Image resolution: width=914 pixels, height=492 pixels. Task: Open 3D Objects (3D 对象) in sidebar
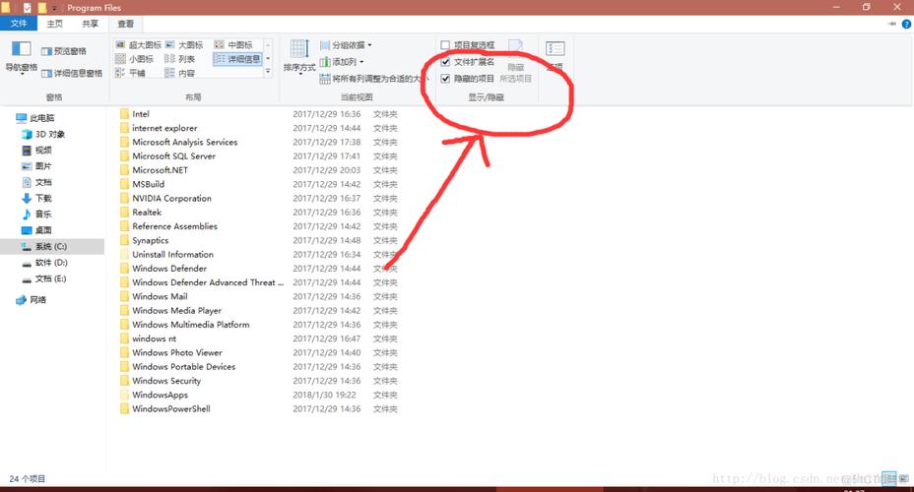43,134
